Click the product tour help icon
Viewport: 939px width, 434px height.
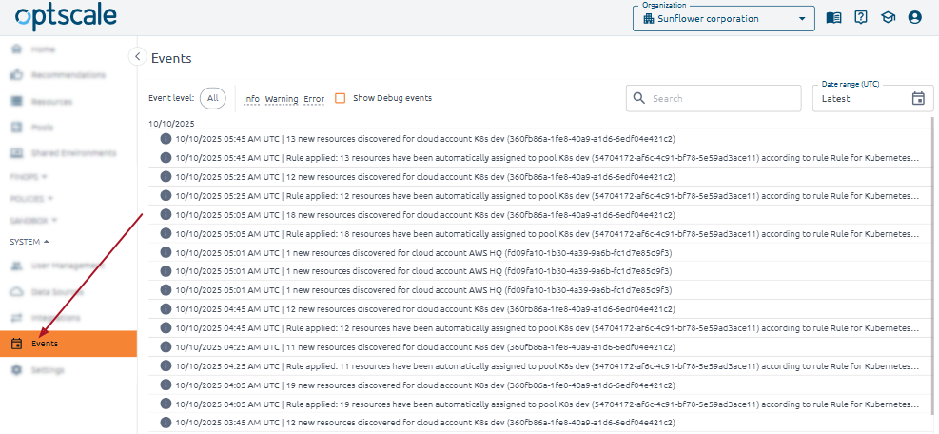(x=861, y=18)
